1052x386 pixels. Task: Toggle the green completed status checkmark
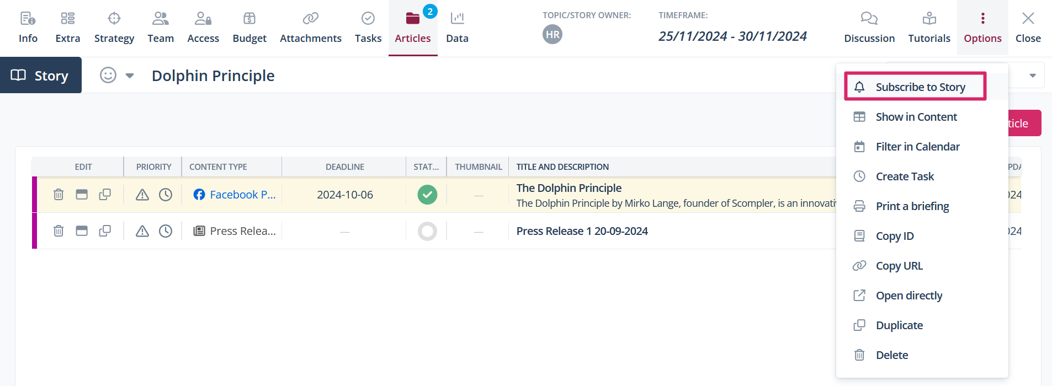click(427, 195)
